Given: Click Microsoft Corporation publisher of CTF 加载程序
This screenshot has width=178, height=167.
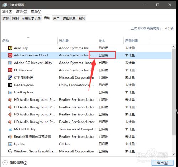Looking at the screenshot, I should (77, 77).
